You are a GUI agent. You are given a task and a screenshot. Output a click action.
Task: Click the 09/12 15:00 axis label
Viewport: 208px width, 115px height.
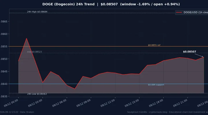point(132,103)
